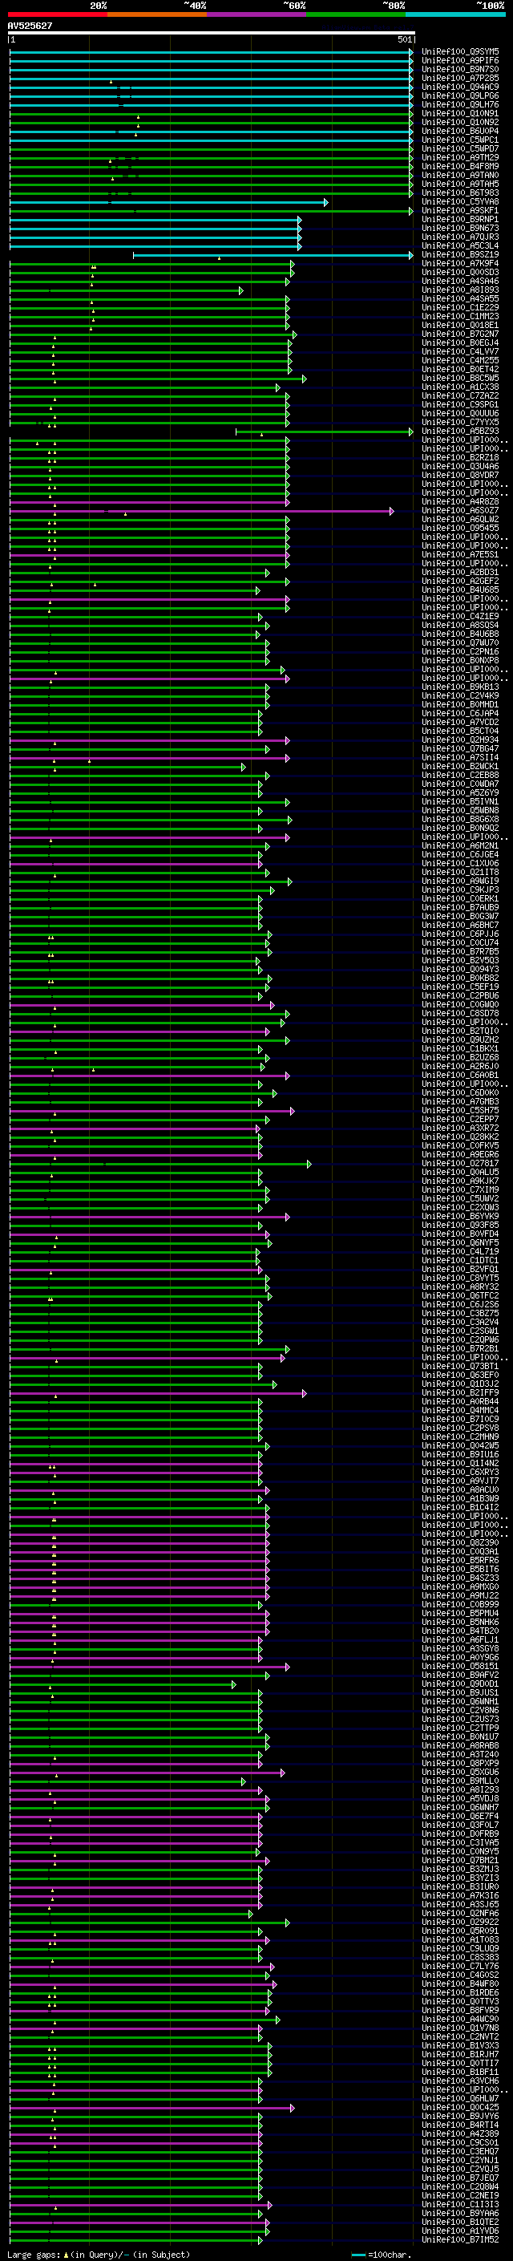This screenshot has width=513, height=2261.
Task: Select hit label UniRef100_B9RNP1
Action: (x=460, y=220)
